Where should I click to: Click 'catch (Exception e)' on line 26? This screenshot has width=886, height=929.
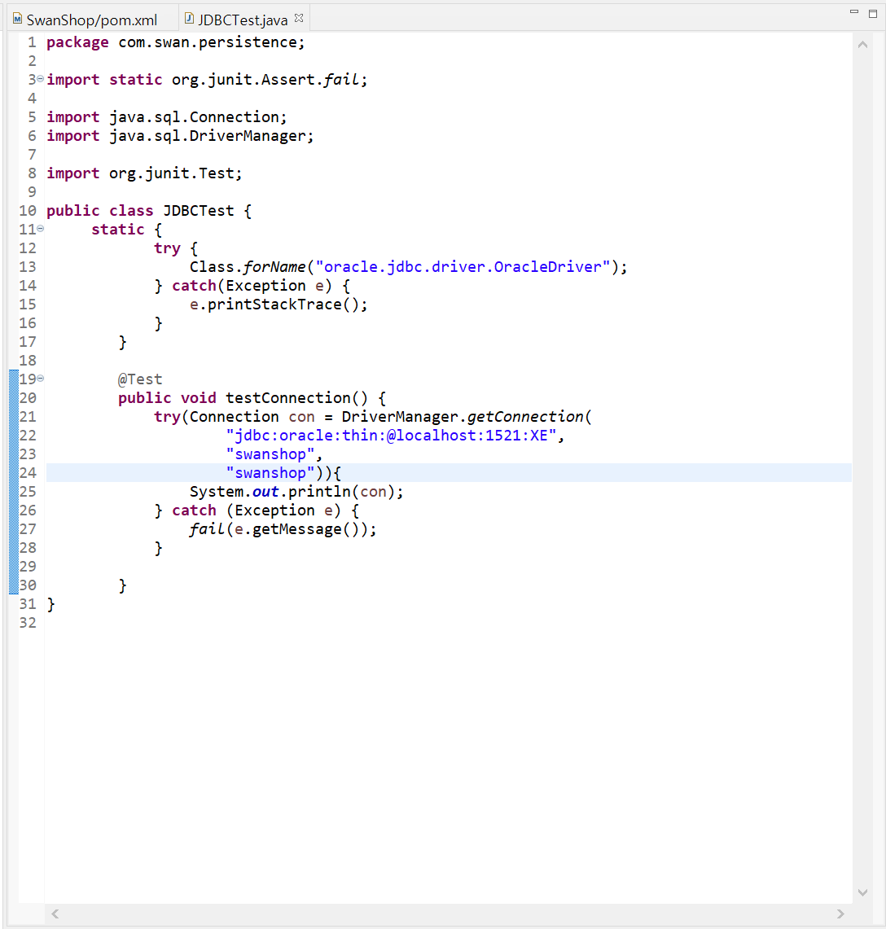click(257, 511)
